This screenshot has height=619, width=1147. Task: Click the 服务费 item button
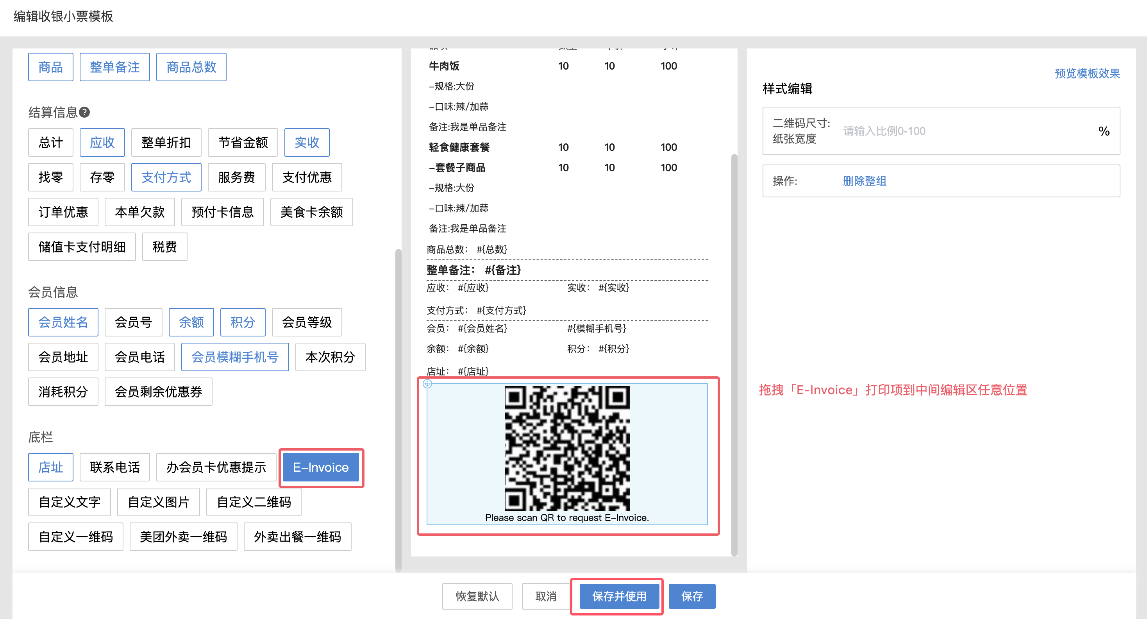coord(237,177)
